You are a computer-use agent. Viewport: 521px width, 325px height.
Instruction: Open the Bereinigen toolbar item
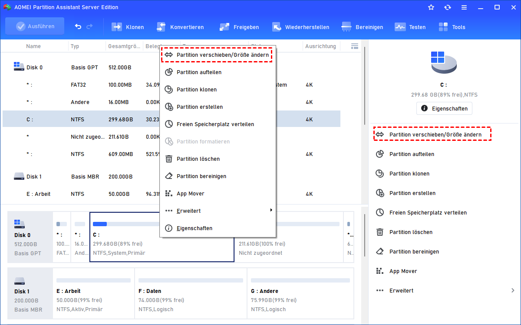click(363, 27)
